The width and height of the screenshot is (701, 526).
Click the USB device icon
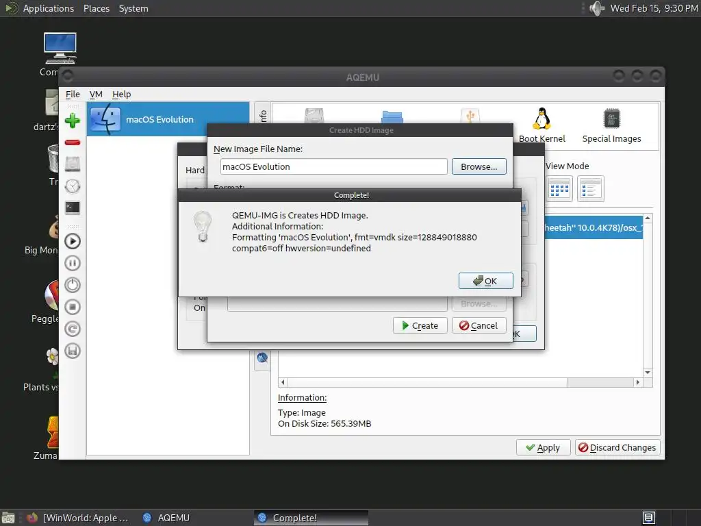(x=470, y=115)
